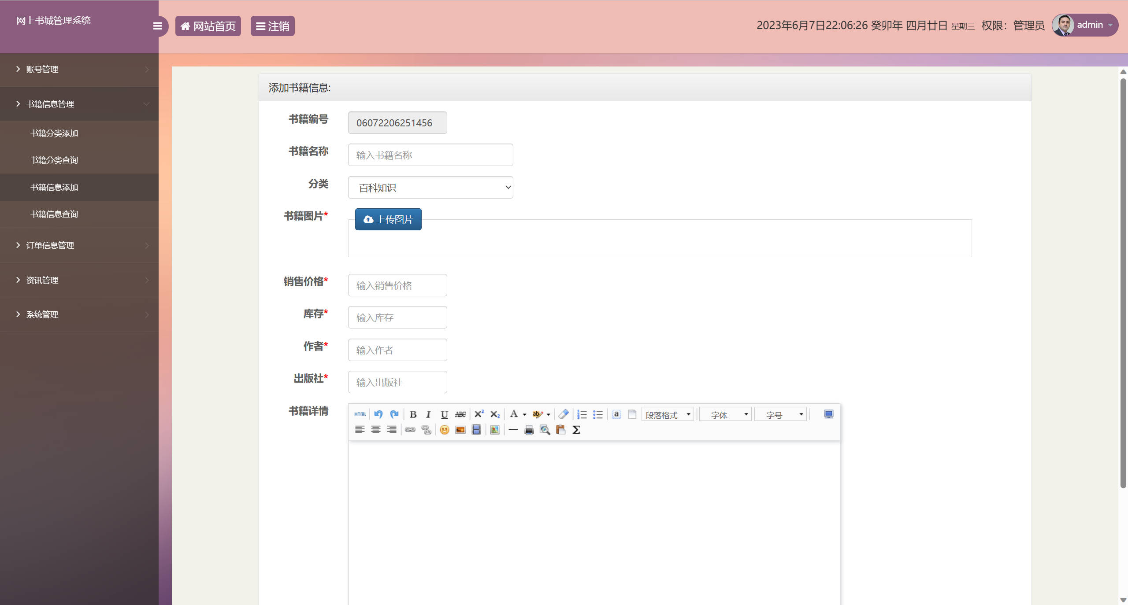Insert a hyperlink in the editor
This screenshot has width=1128, height=605.
click(410, 430)
